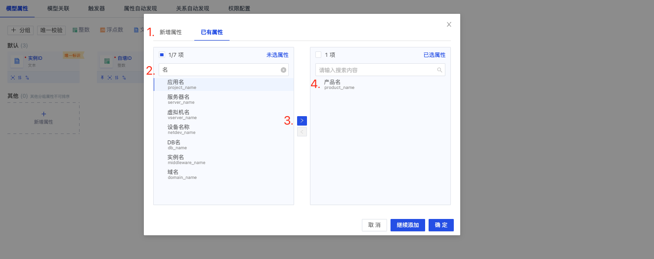Confirm with the 确定 button
This screenshot has height=259, width=654.
coord(441,225)
